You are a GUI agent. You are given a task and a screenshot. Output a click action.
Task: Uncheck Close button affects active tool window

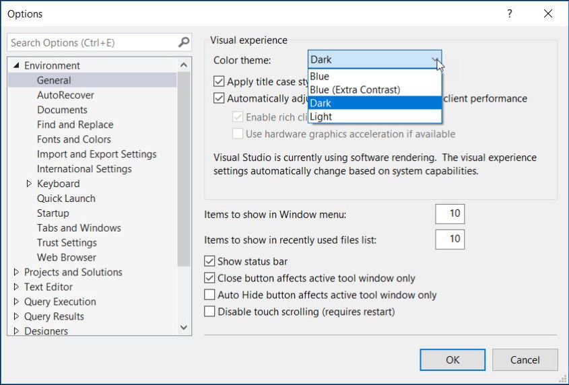209,278
